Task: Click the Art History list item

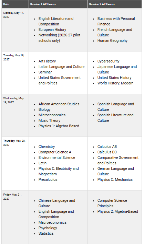Action: click(x=47, y=61)
